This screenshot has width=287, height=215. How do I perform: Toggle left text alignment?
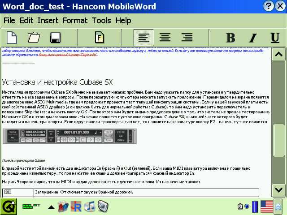143,38
